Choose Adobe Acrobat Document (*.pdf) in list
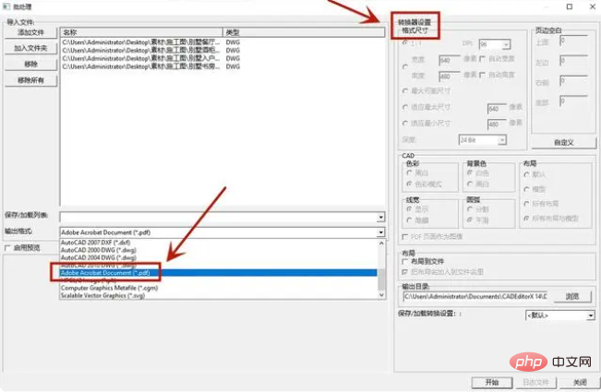 [219, 273]
